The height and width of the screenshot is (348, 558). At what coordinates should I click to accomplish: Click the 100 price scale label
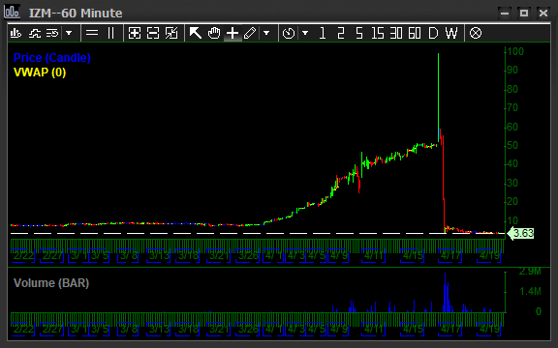(515, 51)
